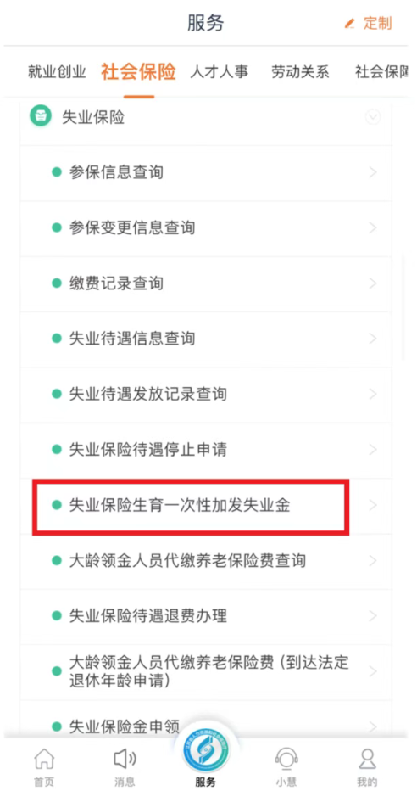Viewport: 417px width, 802px height.
Task: Tap the 首页 home icon
Action: click(x=44, y=760)
